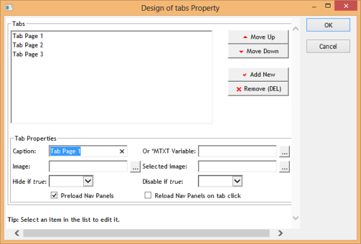The height and width of the screenshot is (244, 361).
Task: Select Tab Page 1 in the list
Action: point(28,36)
